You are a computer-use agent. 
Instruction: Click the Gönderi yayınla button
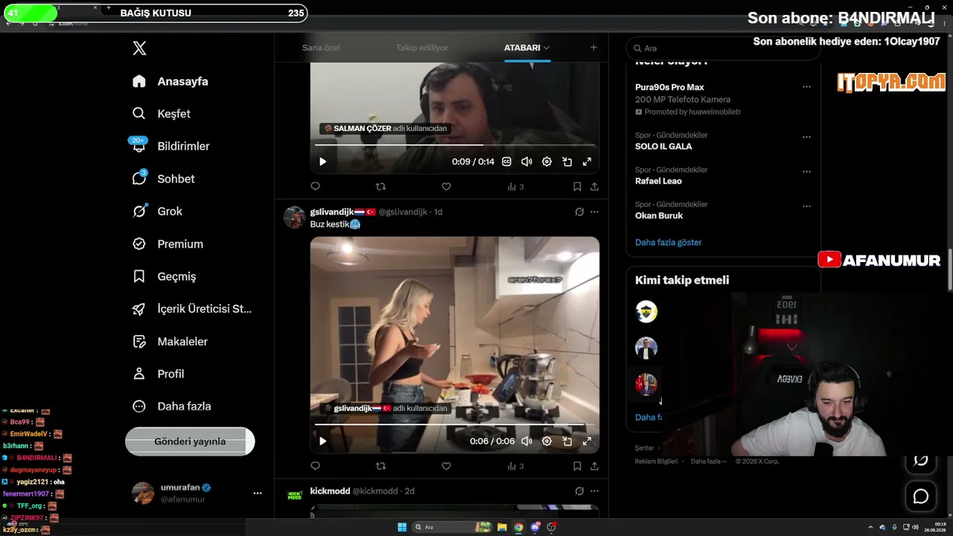click(190, 441)
